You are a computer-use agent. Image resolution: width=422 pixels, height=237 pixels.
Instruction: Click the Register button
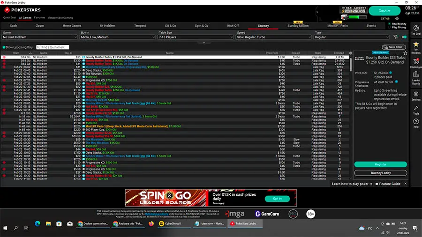click(x=380, y=164)
